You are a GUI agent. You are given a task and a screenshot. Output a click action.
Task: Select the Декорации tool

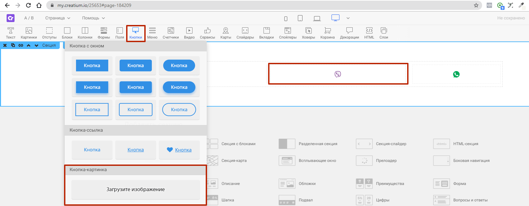click(x=349, y=33)
